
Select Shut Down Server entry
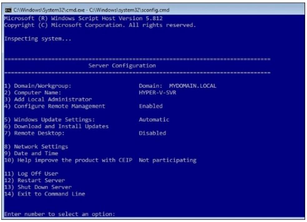tap(38, 187)
